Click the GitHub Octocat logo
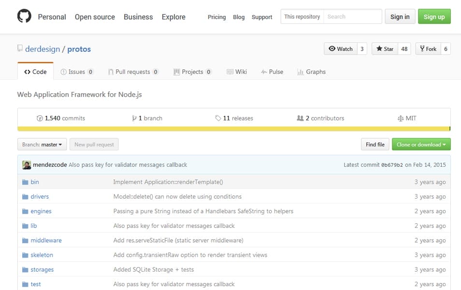Screen dimensions: 461x290 coord(24,17)
